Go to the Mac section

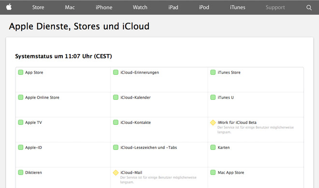(70, 7)
